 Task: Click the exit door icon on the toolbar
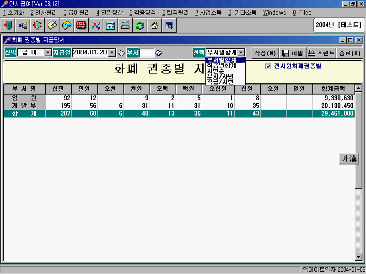coord(7,25)
